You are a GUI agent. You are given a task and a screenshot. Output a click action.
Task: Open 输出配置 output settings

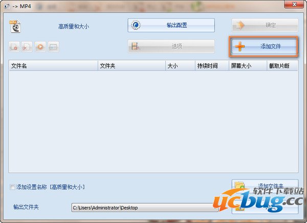point(171,25)
